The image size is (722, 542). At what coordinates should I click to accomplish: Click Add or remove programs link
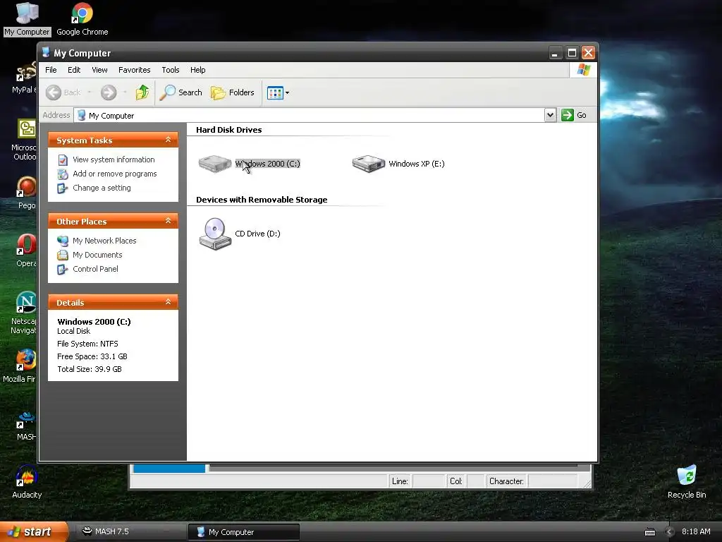point(115,174)
